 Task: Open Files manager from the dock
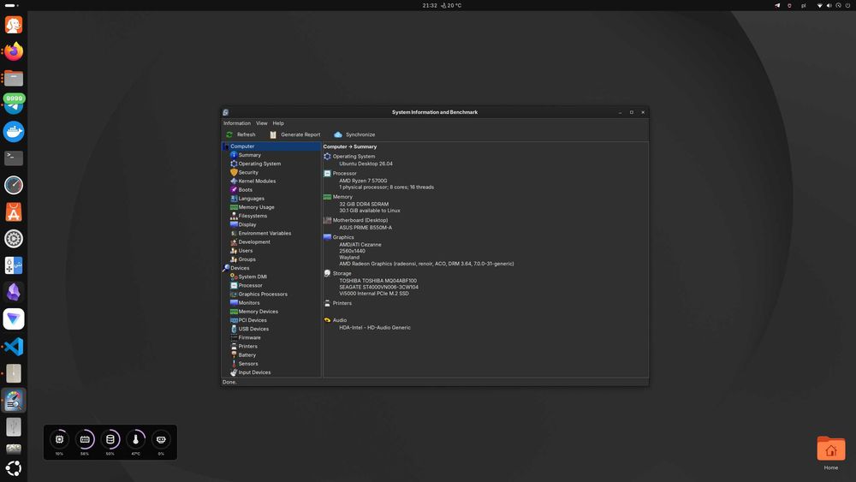point(14,78)
